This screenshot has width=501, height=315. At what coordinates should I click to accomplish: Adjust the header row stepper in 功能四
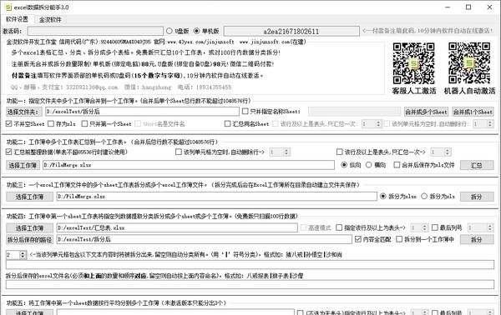pyautogui.click(x=419, y=227)
